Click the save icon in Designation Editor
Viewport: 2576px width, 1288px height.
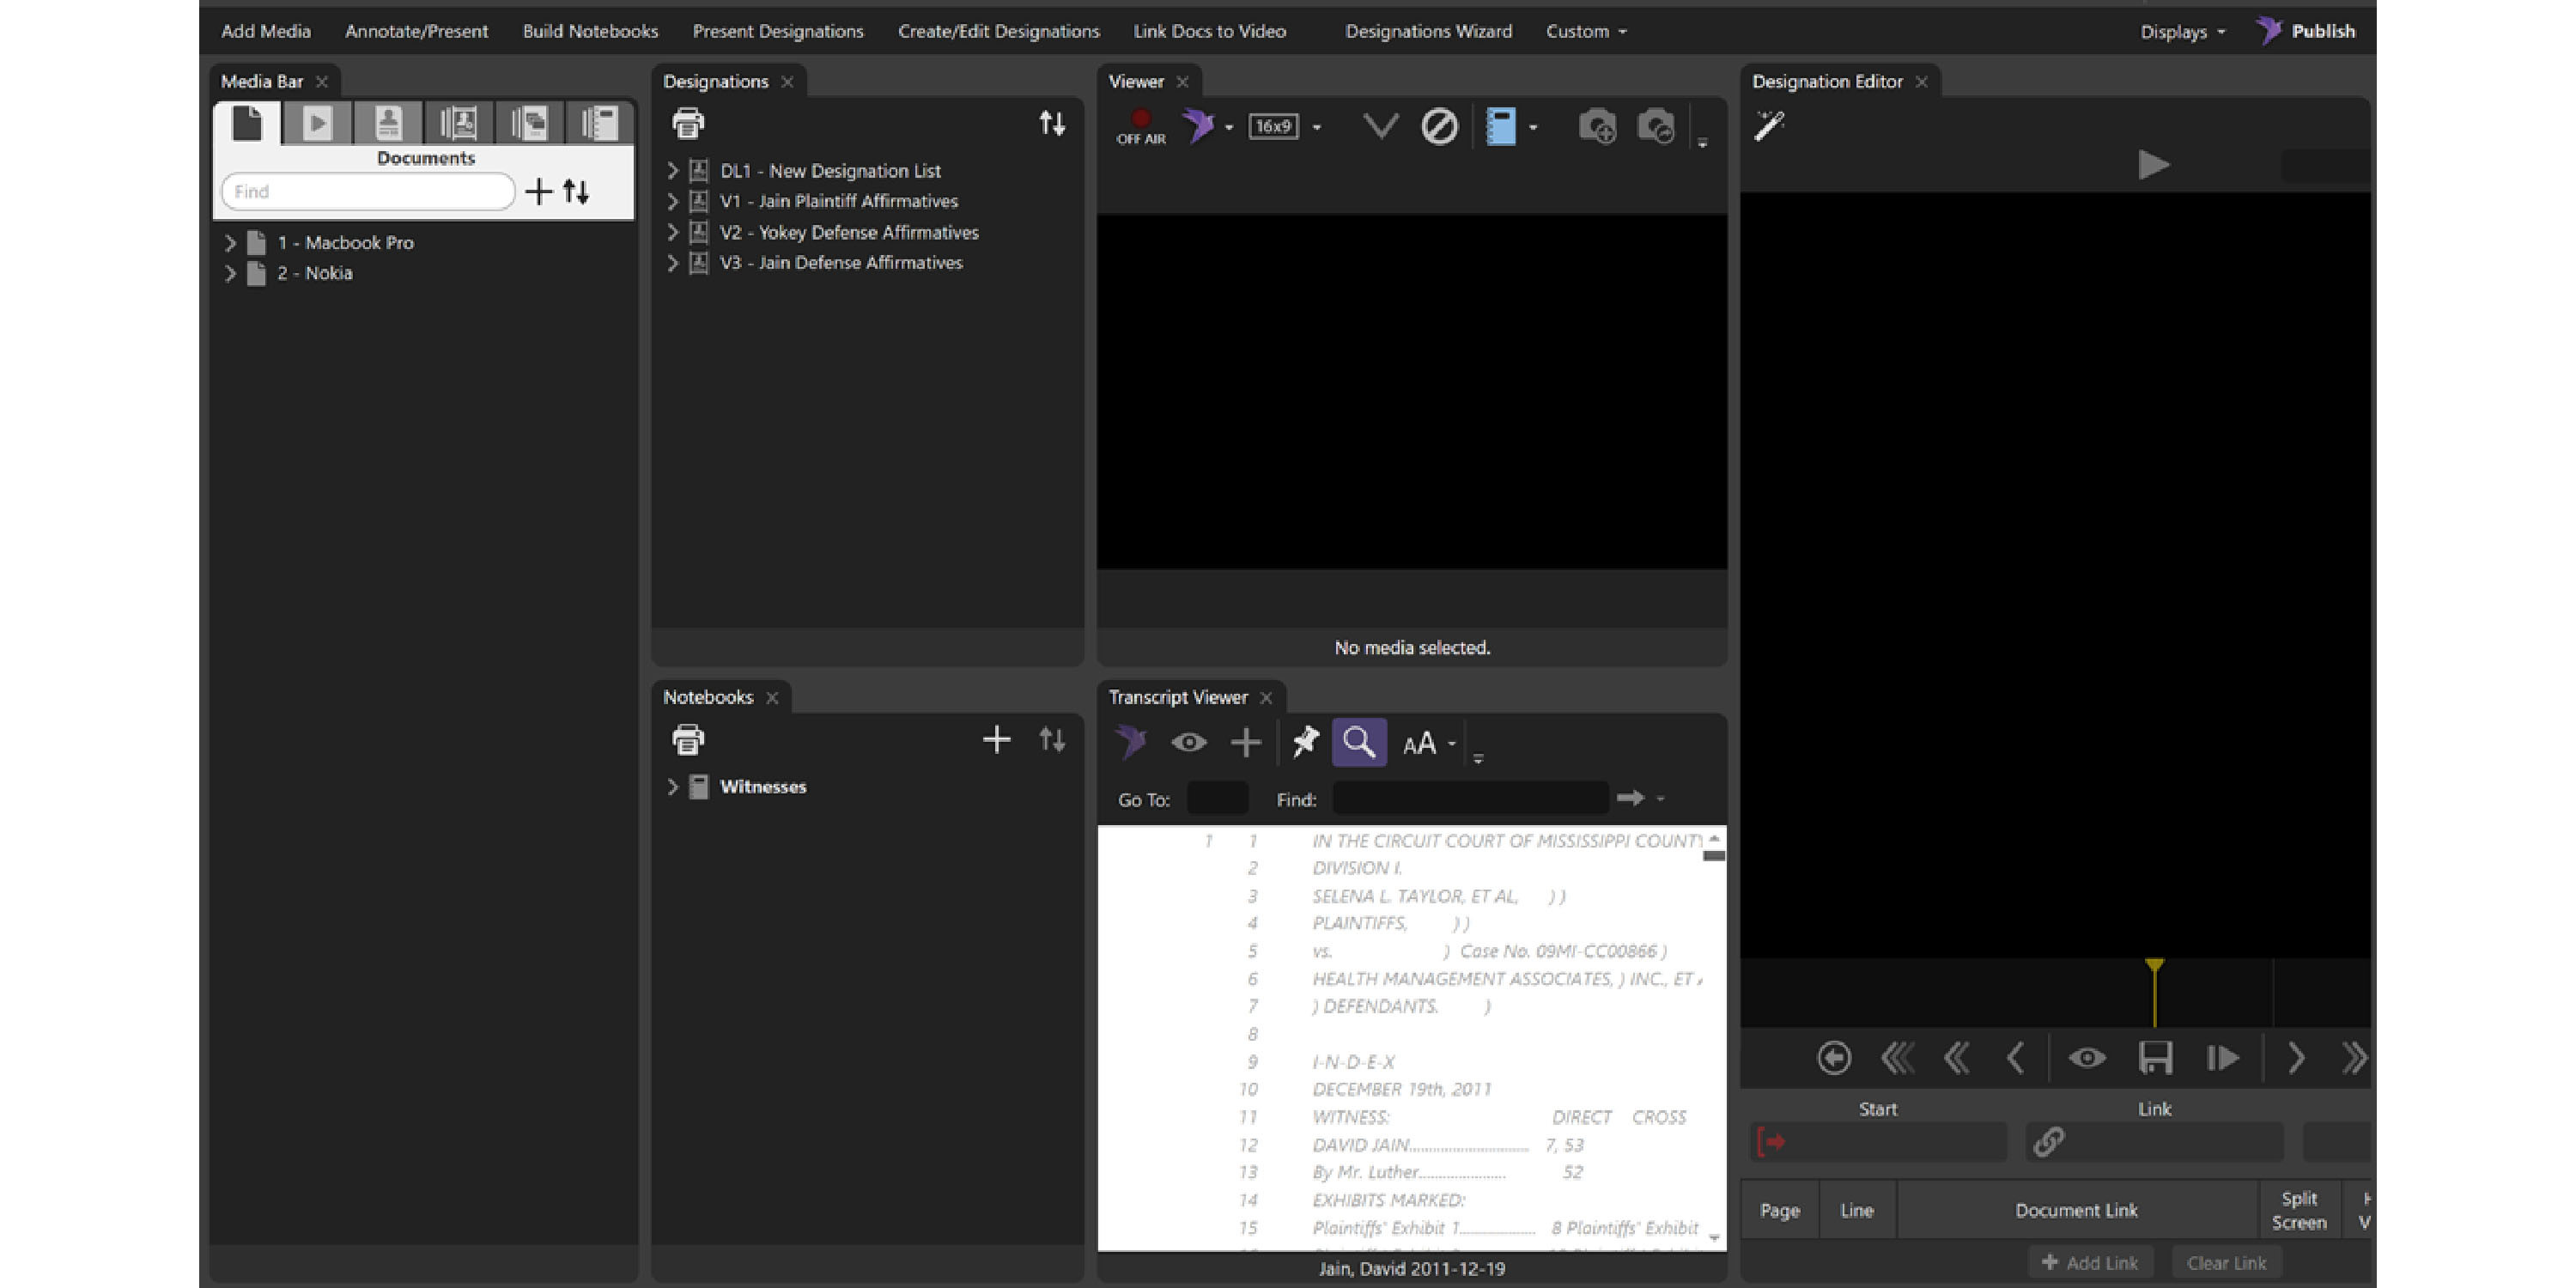2155,1058
